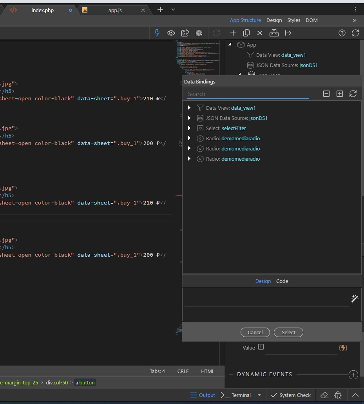Viewport: 364px width, 404px height.
Task: Open the app.js file tab
Action: [x=115, y=10]
